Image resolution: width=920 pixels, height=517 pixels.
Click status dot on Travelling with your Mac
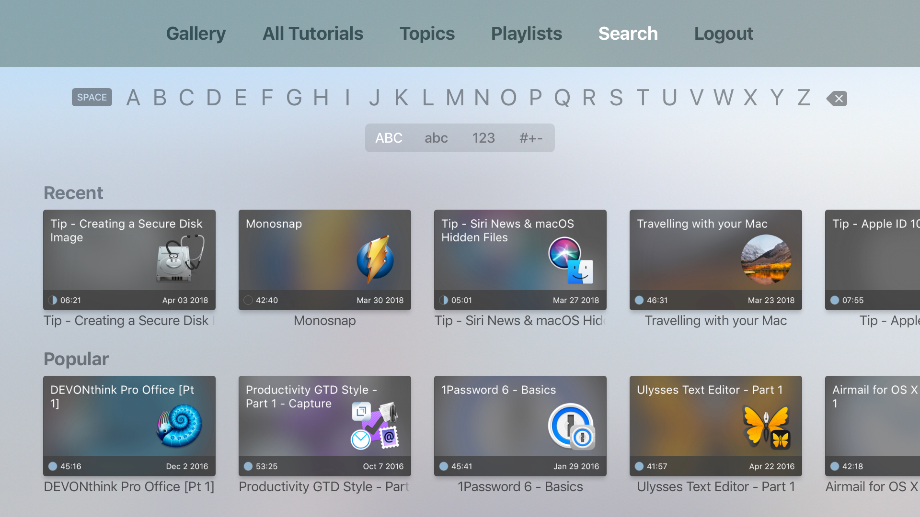tap(639, 300)
